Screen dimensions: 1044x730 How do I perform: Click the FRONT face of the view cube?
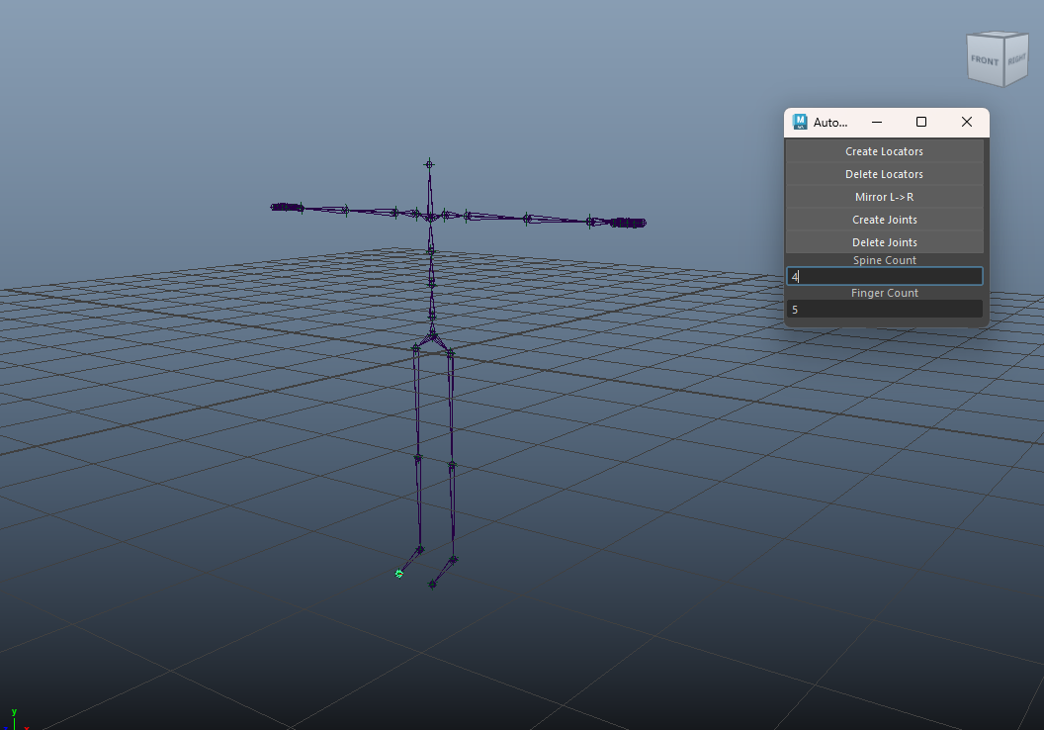point(986,62)
